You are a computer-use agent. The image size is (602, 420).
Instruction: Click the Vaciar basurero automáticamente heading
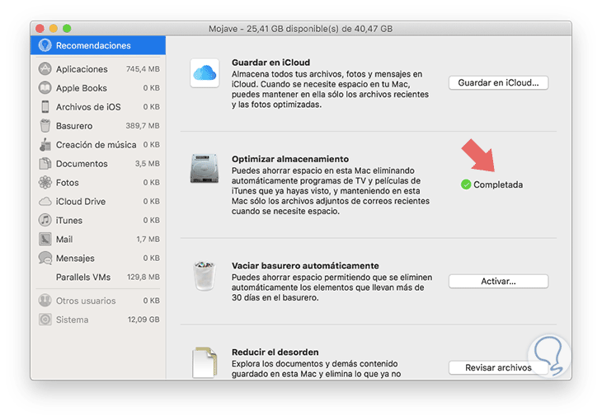point(305,266)
